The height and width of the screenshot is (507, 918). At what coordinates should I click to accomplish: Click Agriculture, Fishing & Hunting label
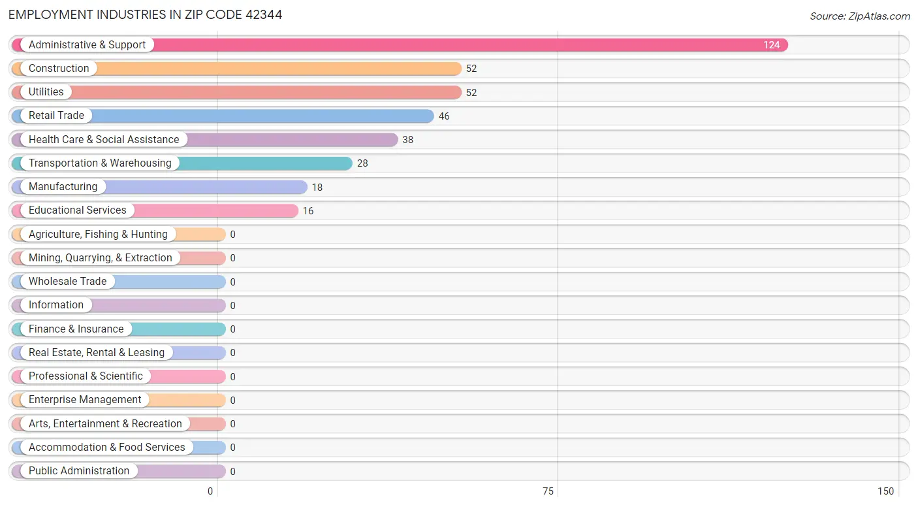tap(98, 234)
